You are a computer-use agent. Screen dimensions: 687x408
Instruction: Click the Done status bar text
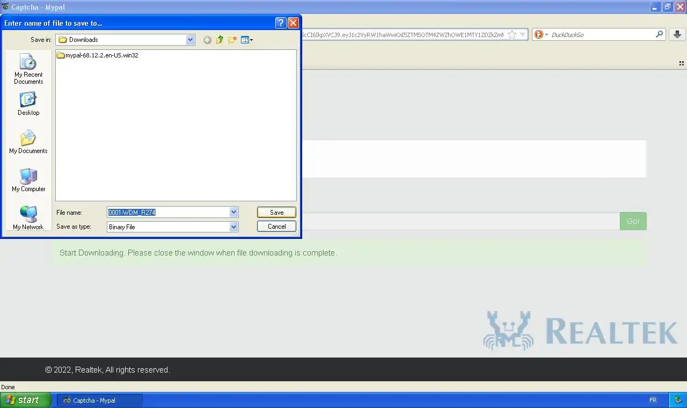8,387
